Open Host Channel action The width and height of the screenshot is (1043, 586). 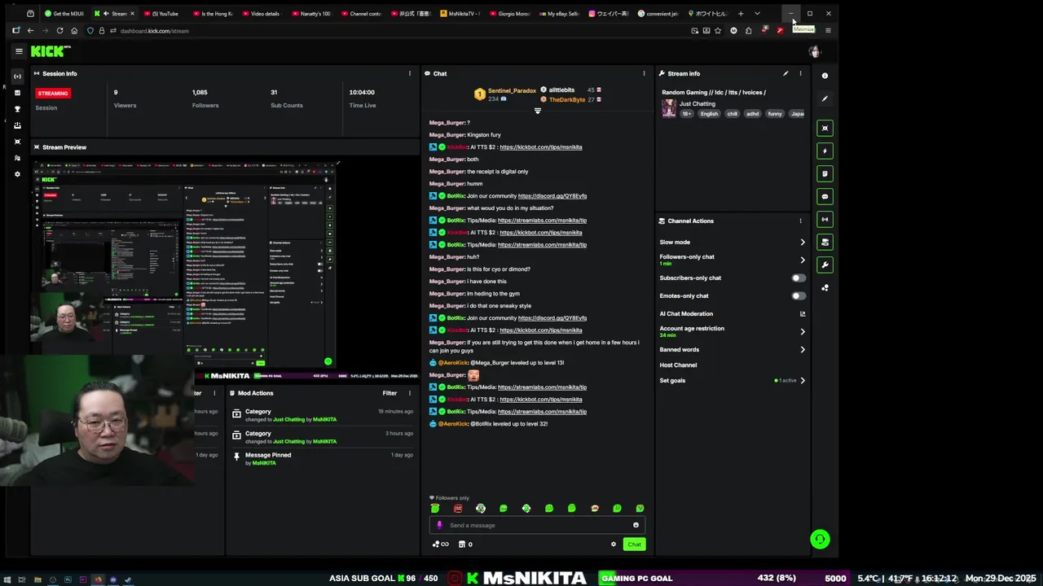coord(678,365)
